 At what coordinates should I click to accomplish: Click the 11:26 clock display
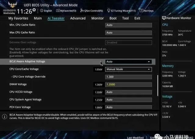click(24, 12)
